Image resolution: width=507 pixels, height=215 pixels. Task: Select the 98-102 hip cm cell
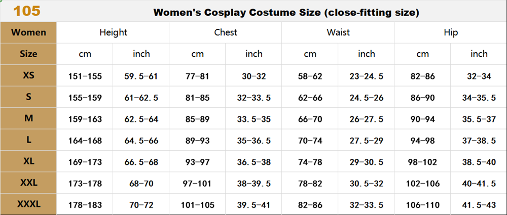[423, 162]
